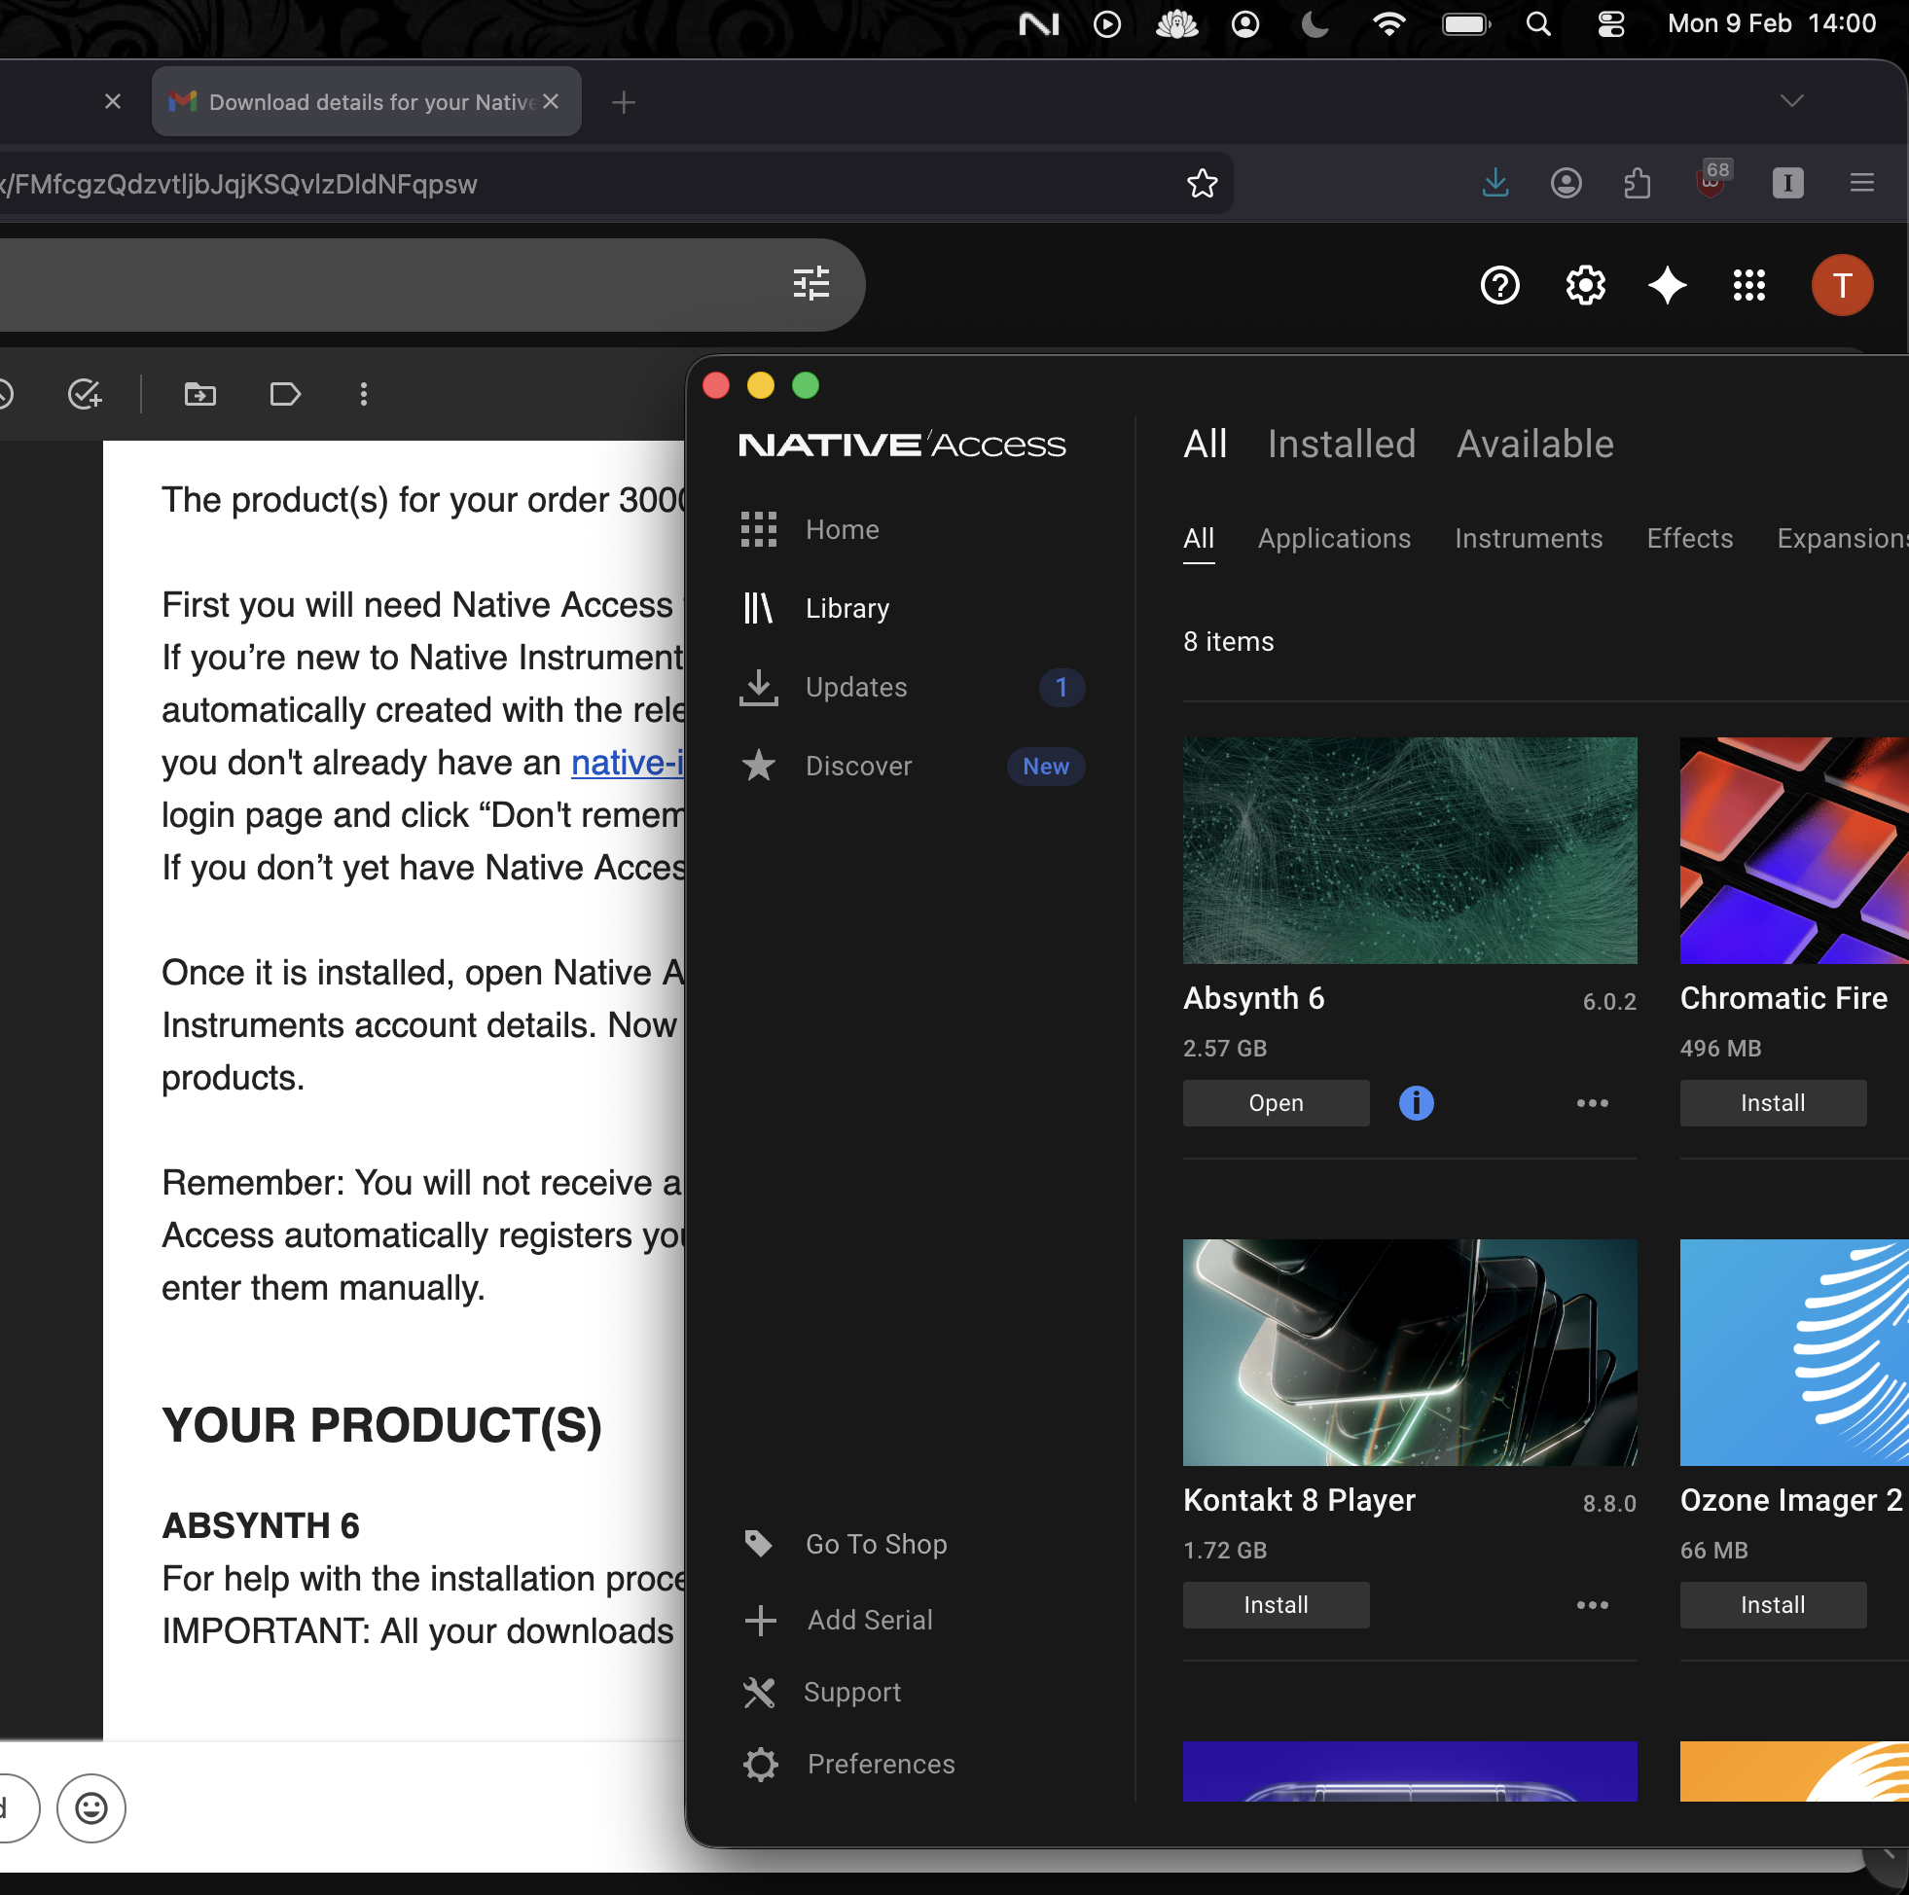This screenshot has width=1909, height=1895.
Task: Open more options for Kontakt 8 Player
Action: pyautogui.click(x=1591, y=1604)
